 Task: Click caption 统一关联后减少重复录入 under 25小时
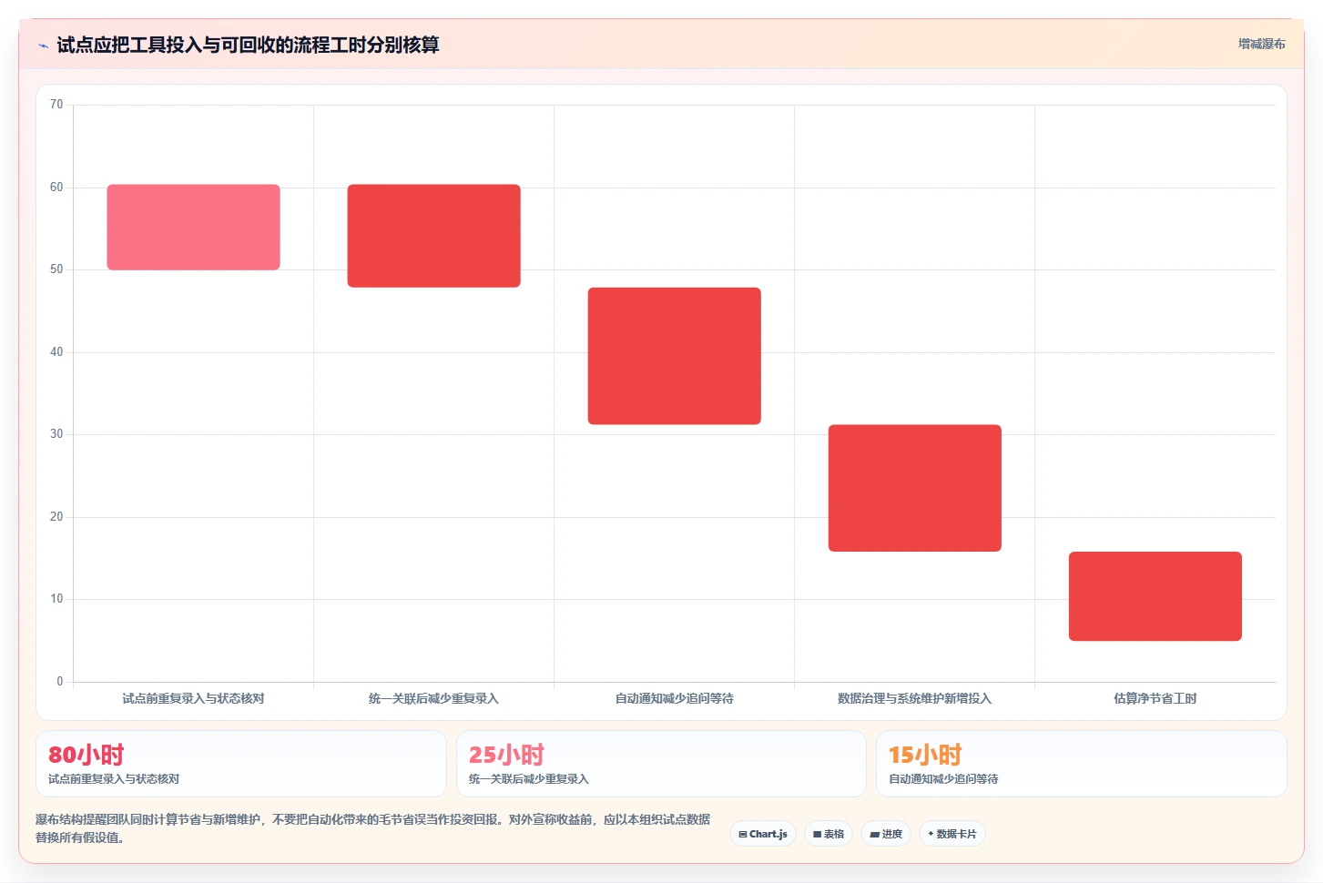click(529, 779)
